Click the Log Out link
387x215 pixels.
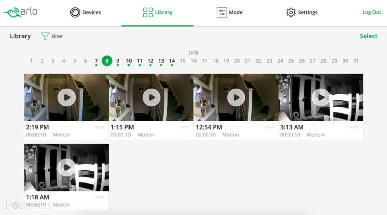point(372,12)
